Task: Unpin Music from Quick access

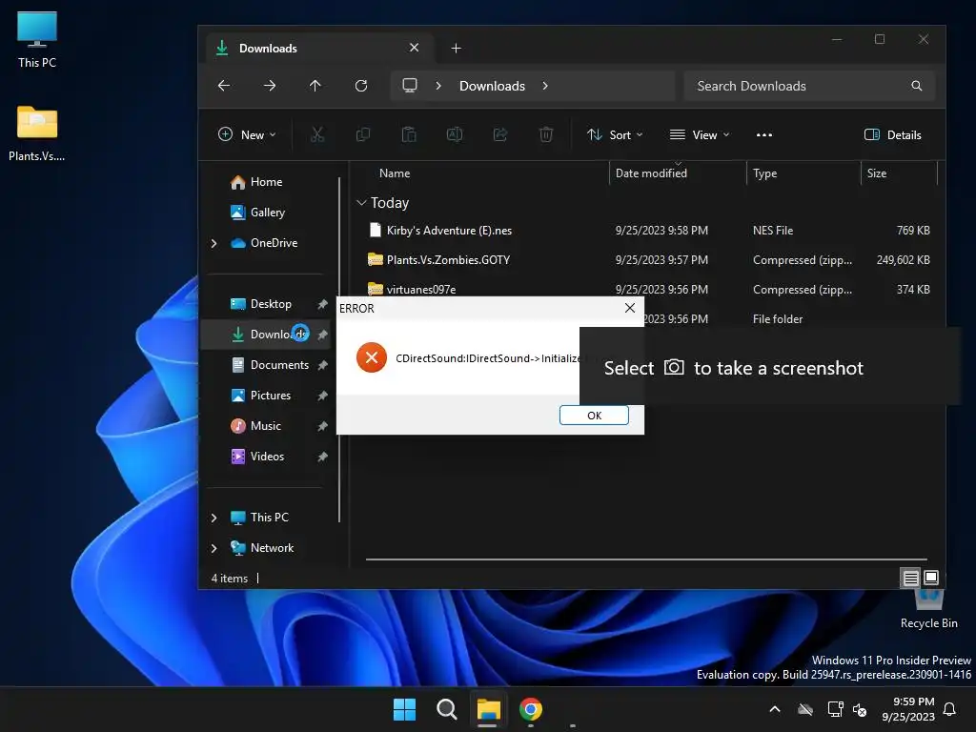Action: pyautogui.click(x=322, y=426)
